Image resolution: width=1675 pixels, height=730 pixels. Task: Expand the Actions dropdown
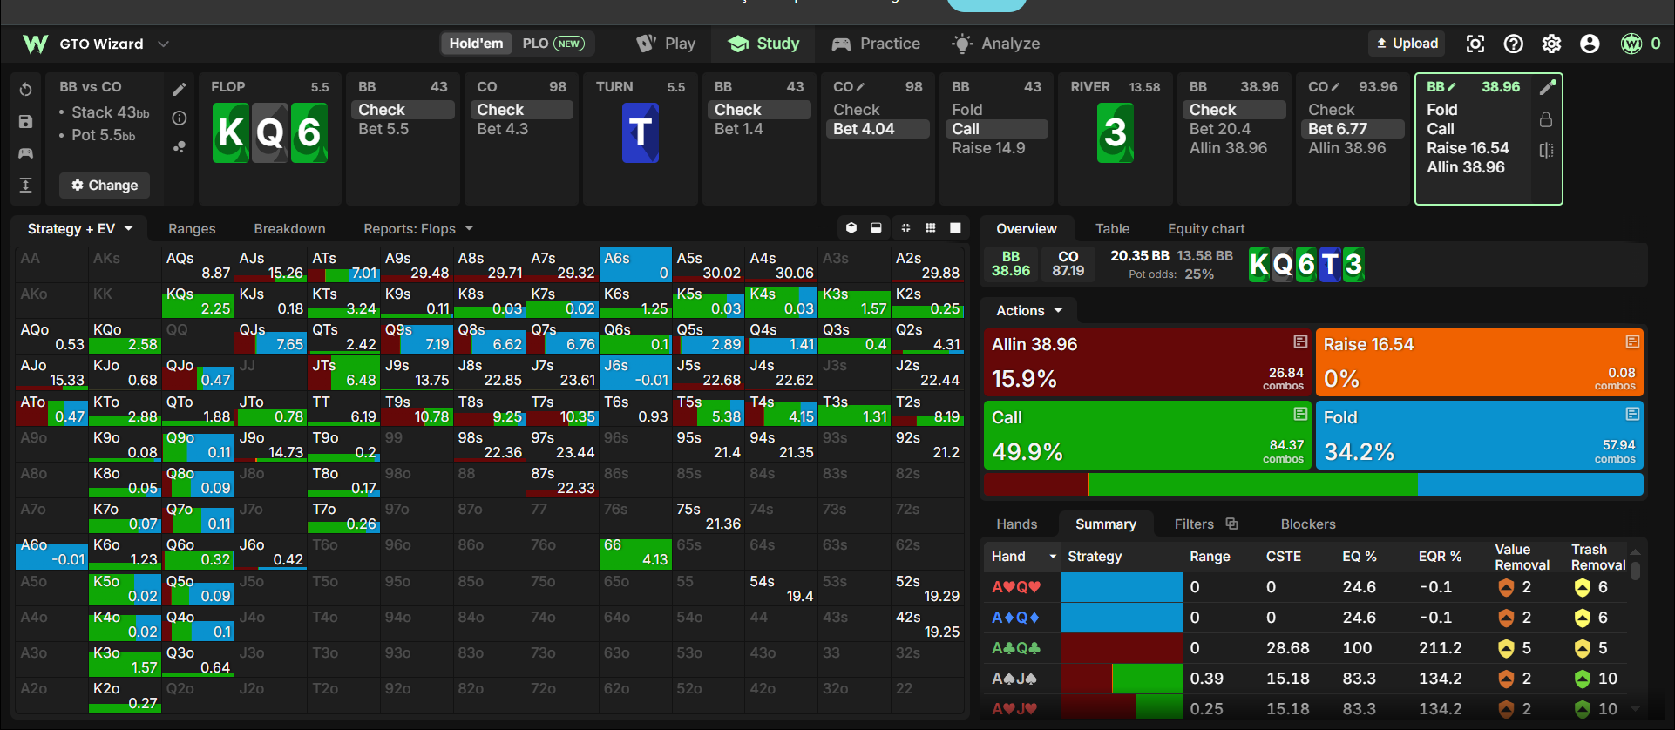(1029, 311)
